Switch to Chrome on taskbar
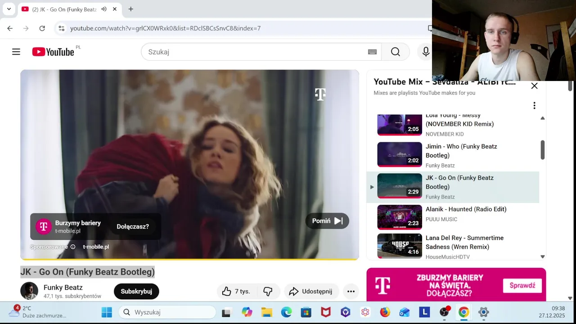 463,312
